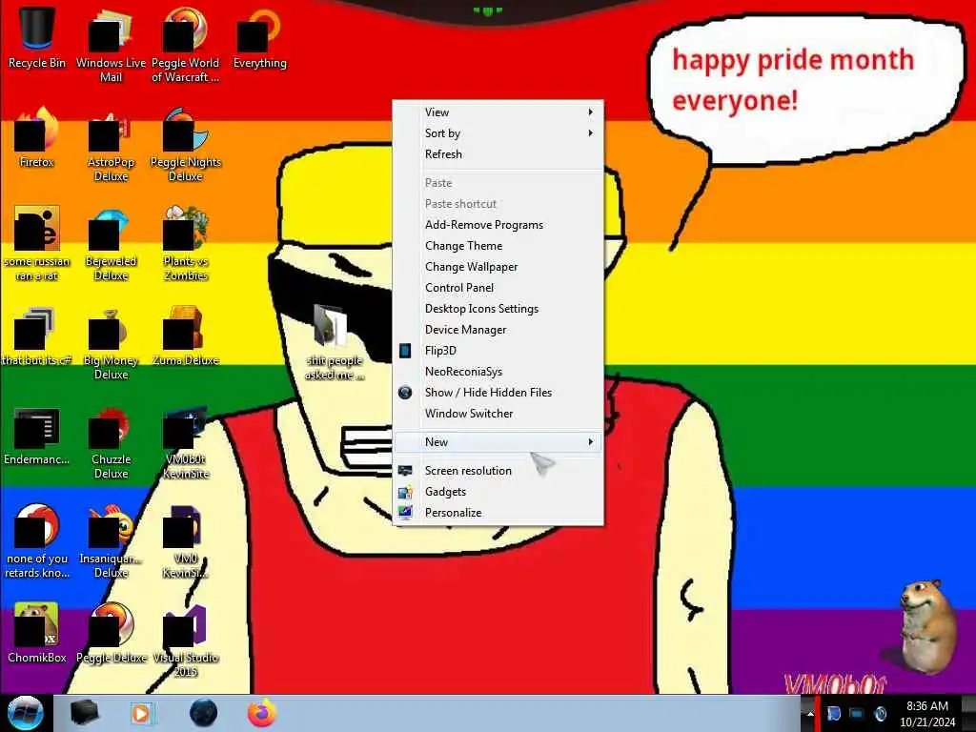Open the taskbar clock and date
This screenshot has height=732, width=976.
[x=927, y=714]
